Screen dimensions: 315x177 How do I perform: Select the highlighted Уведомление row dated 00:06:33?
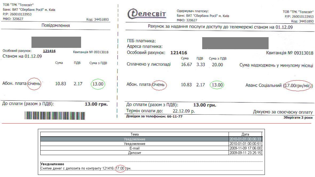point(134,139)
